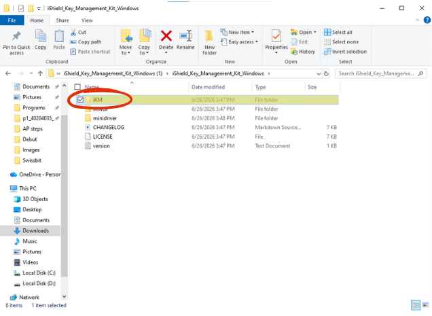Open the Easy access dropdown
Viewport: 432px width, 316px height.
click(239, 42)
